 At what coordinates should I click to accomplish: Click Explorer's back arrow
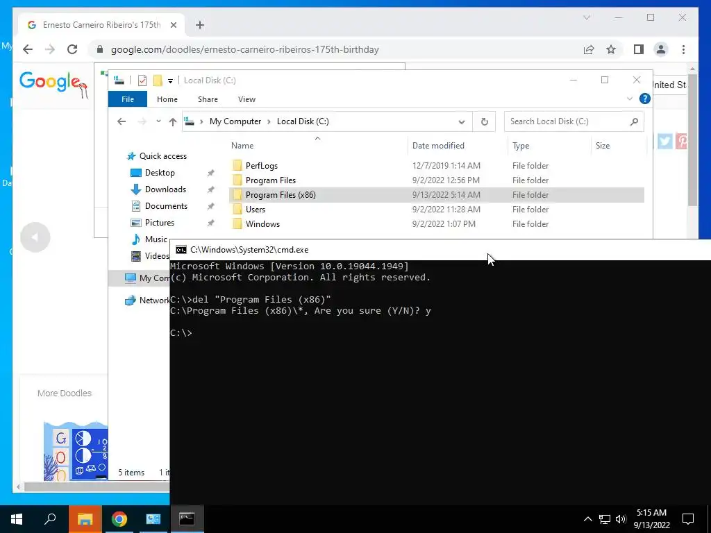coord(121,121)
